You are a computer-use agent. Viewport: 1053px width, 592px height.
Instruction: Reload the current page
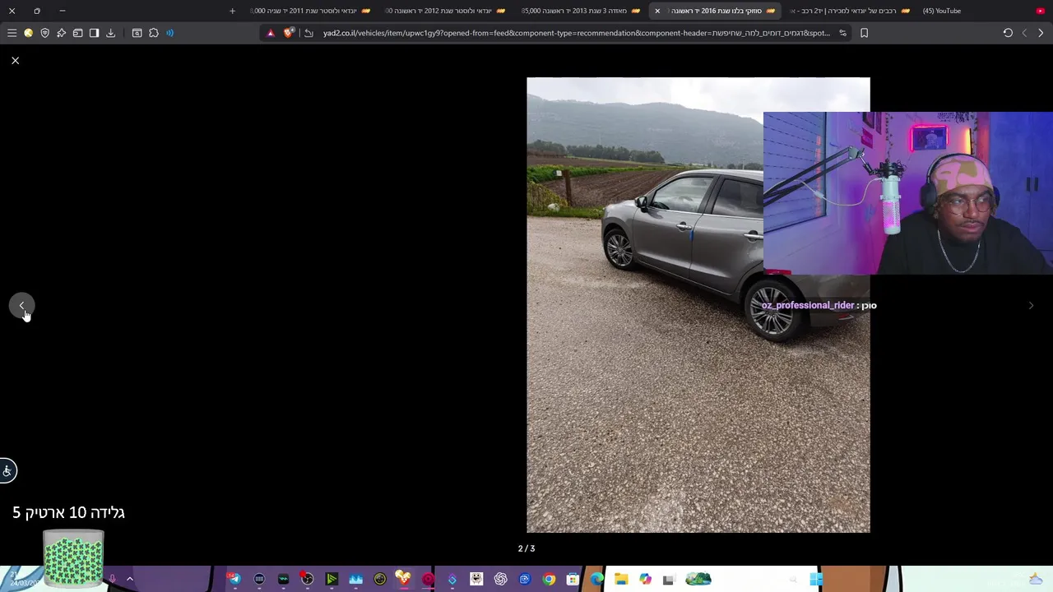pos(1008,33)
